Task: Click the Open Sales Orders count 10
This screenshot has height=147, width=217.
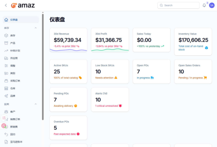Action: click(181, 72)
